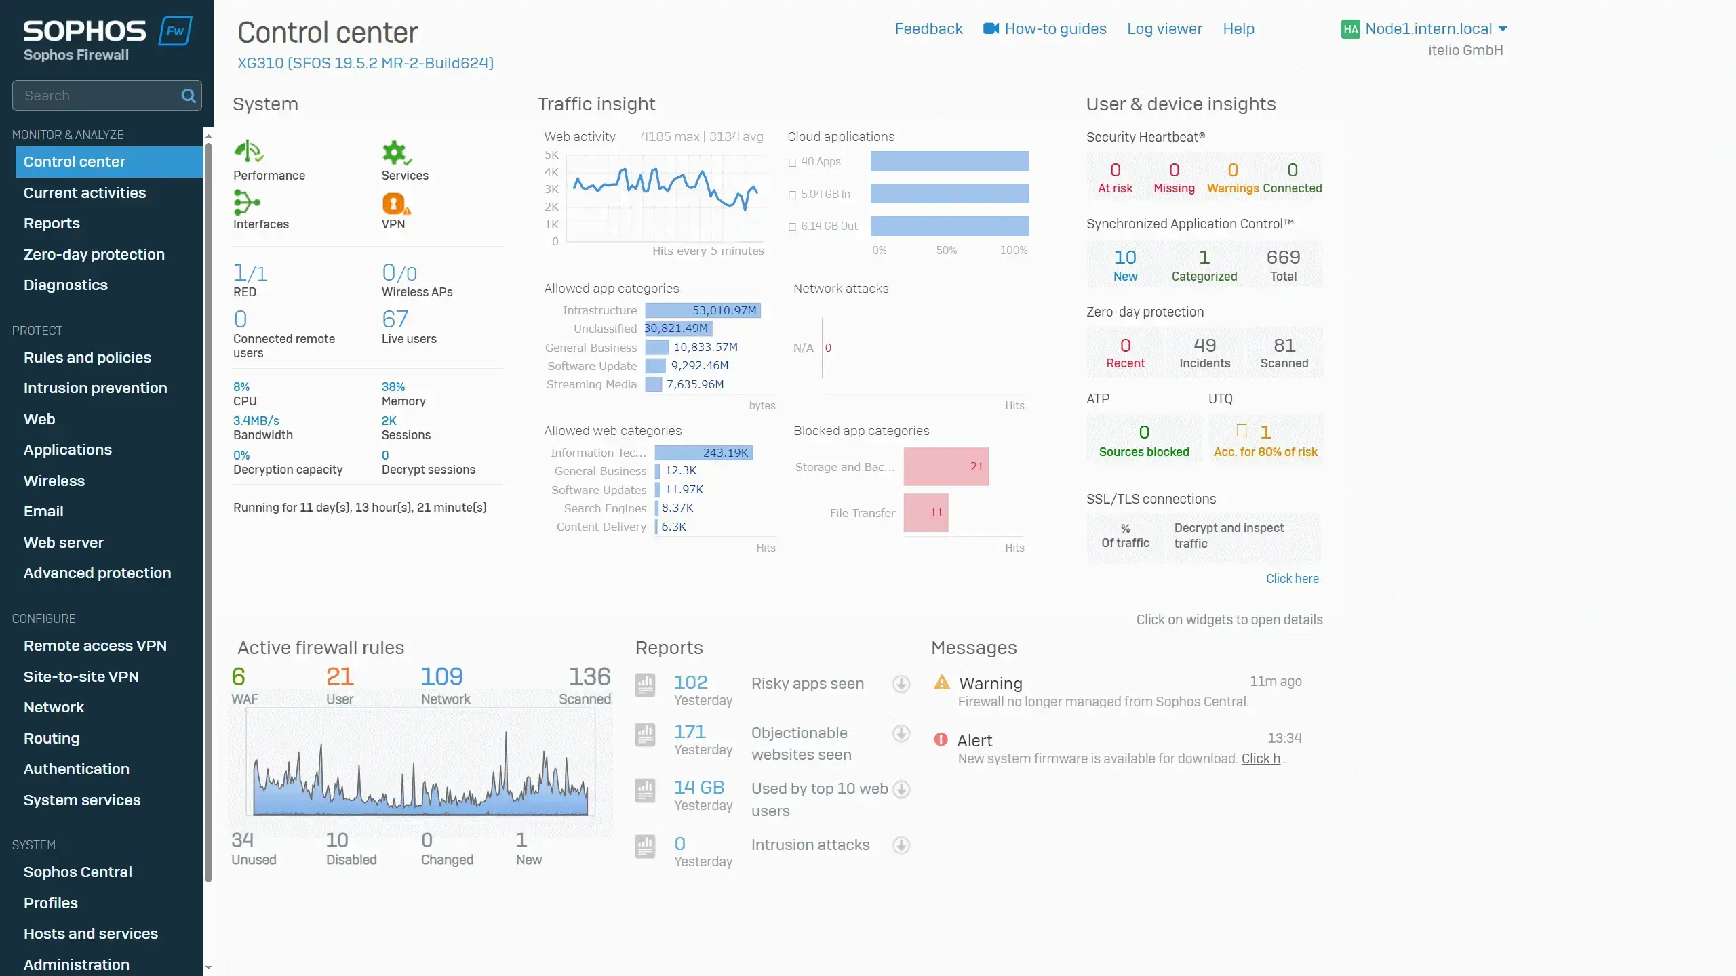This screenshot has width=1736, height=976.
Task: Click the 21 User rules count
Action: click(340, 676)
